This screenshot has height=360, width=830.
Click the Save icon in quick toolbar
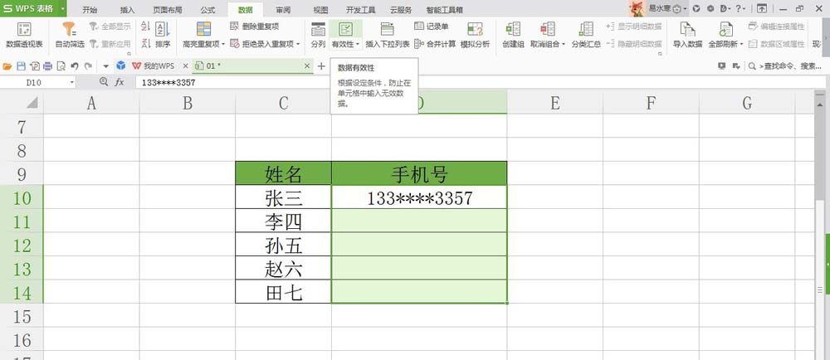click(x=22, y=66)
